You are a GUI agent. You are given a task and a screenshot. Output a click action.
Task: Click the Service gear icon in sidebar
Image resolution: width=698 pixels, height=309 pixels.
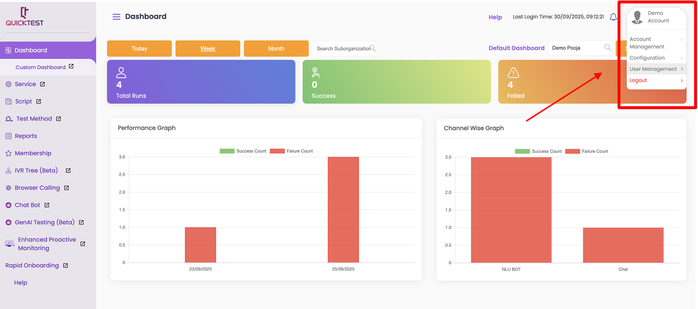(x=8, y=84)
